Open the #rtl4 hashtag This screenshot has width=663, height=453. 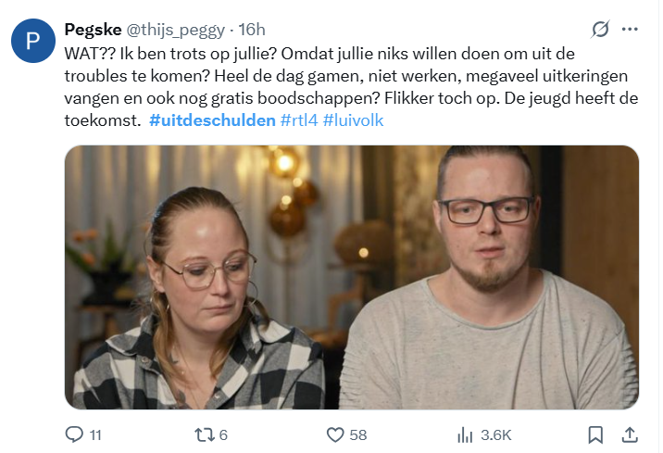click(x=299, y=120)
